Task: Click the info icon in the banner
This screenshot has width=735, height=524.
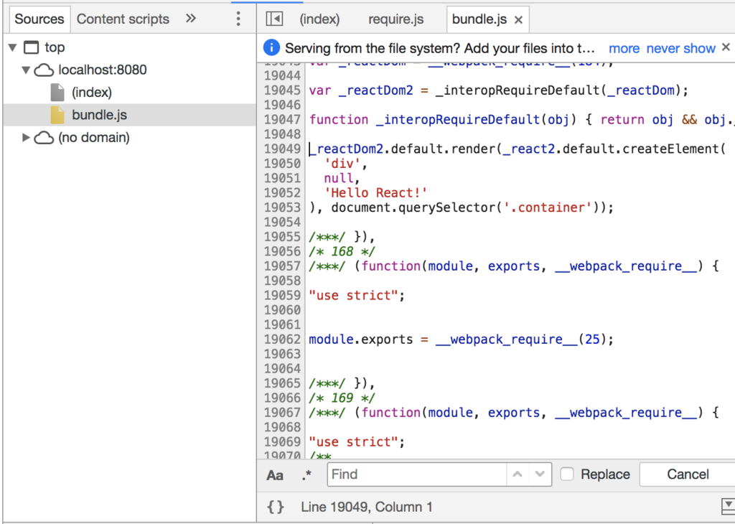Action: click(271, 48)
